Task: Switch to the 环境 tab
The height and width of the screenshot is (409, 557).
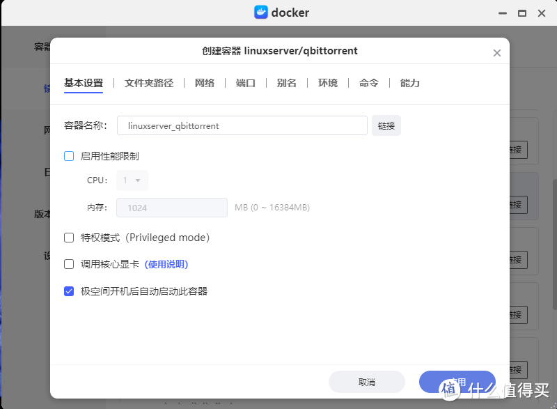Action: [x=327, y=83]
